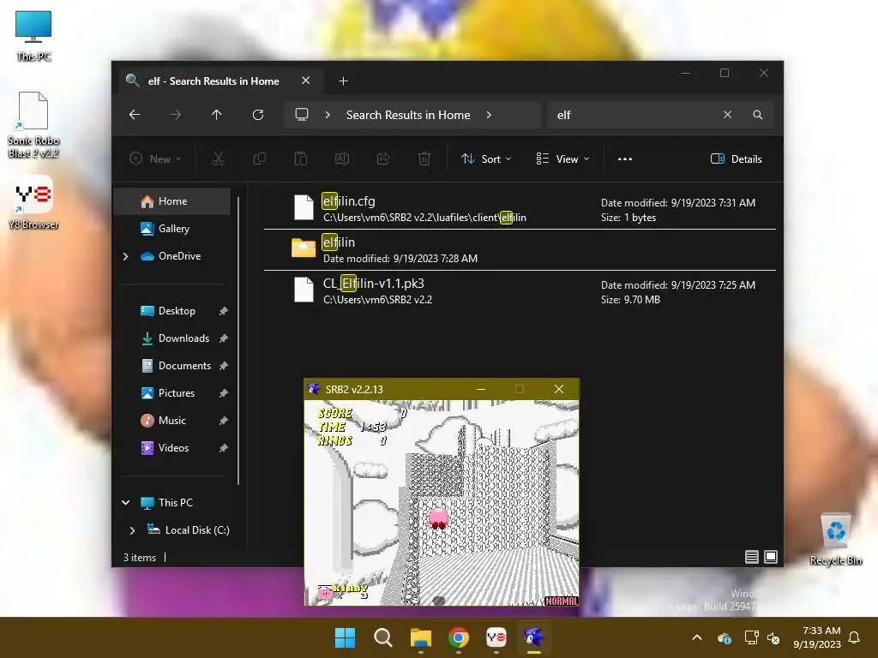Open Gallery in navigation pane
The image size is (878, 658).
tap(171, 228)
